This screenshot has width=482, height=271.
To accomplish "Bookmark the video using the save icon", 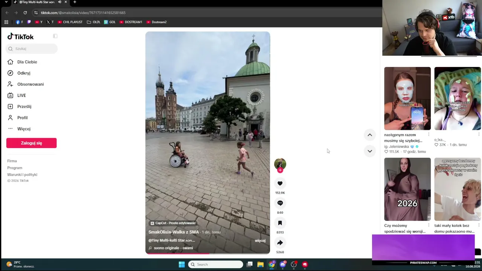I will (280, 223).
